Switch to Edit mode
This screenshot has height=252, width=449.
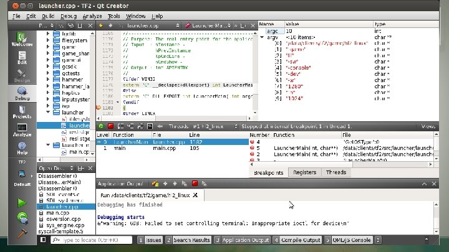[22, 58]
